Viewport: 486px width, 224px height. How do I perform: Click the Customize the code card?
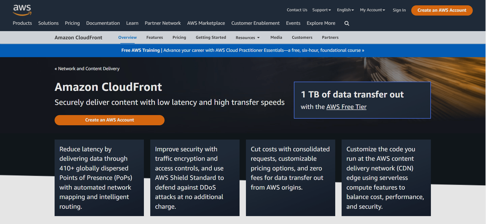pyautogui.click(x=386, y=178)
